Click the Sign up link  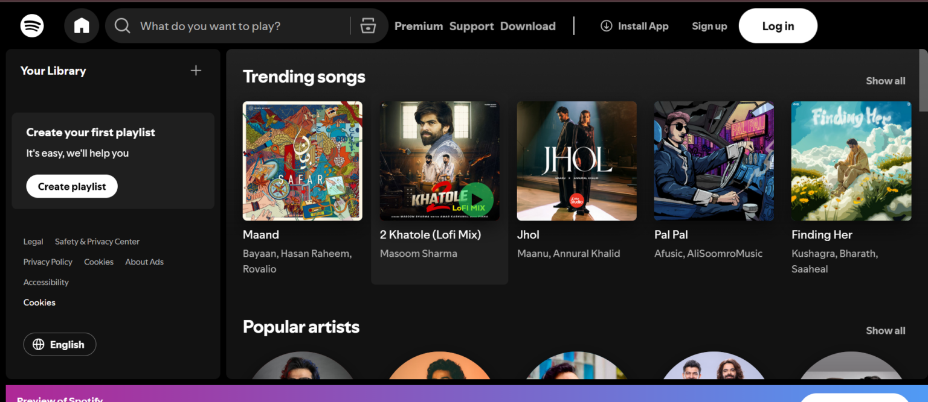709,26
